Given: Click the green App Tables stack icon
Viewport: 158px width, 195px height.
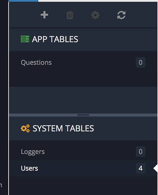Looking at the screenshot, I should coord(25,39).
